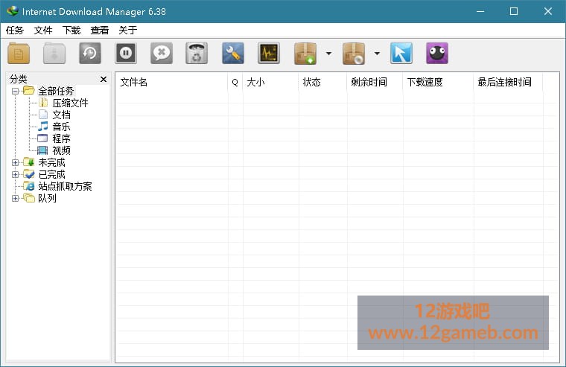
Task: Click the Add URL toolbar icon
Action: [19, 54]
